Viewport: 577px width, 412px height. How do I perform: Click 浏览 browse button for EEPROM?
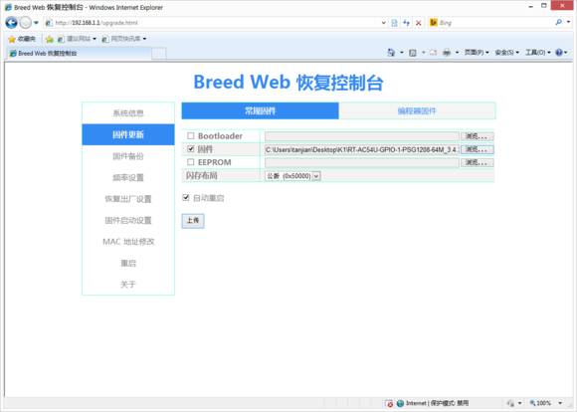(477, 162)
